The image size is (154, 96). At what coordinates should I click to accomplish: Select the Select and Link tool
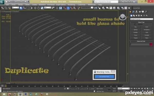click(3, 8)
